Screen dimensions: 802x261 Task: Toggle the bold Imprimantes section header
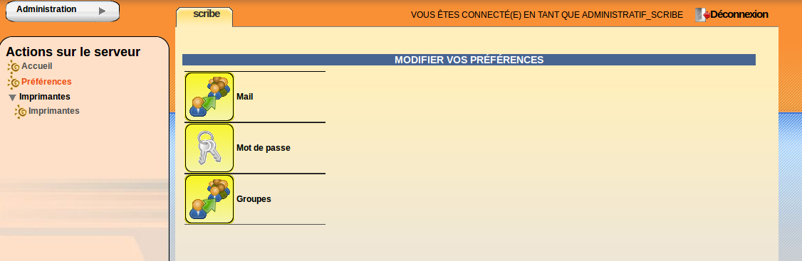coord(44,97)
